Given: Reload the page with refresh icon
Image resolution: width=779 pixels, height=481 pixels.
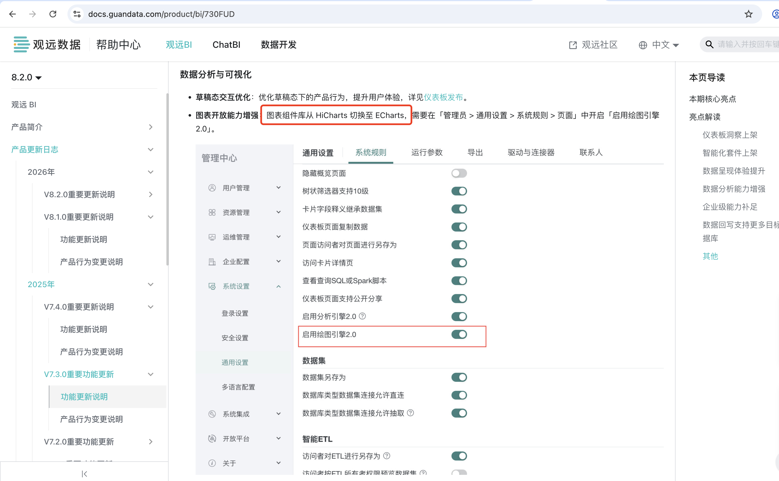Looking at the screenshot, I should pyautogui.click(x=53, y=14).
